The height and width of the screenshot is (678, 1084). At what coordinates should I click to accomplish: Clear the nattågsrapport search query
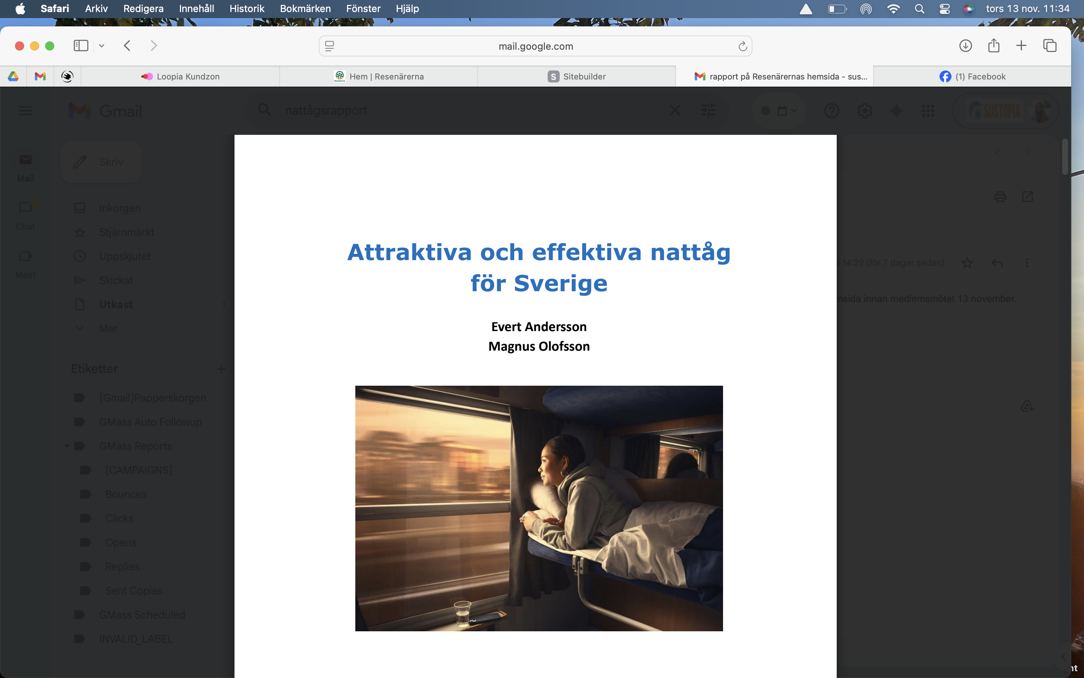[x=675, y=110]
